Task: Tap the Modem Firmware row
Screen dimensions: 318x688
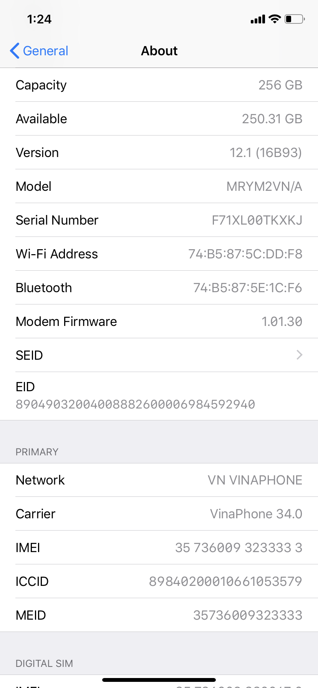Action: [159, 321]
